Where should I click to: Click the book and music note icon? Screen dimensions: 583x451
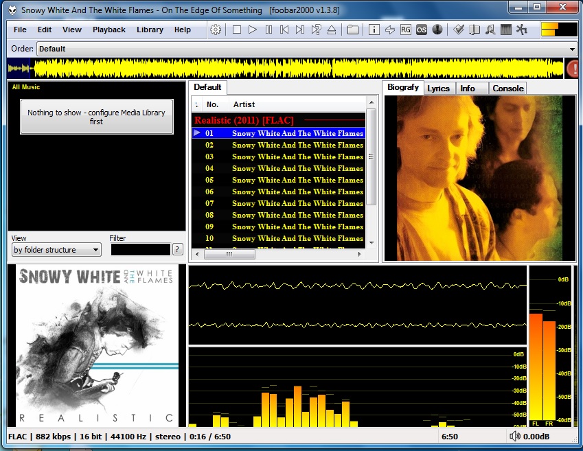click(x=475, y=30)
